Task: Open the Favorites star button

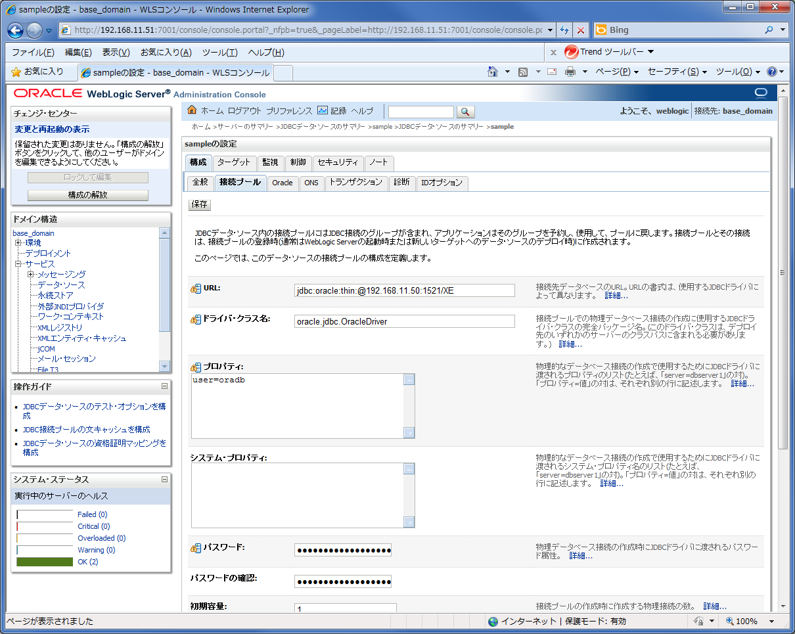Action: (37, 72)
